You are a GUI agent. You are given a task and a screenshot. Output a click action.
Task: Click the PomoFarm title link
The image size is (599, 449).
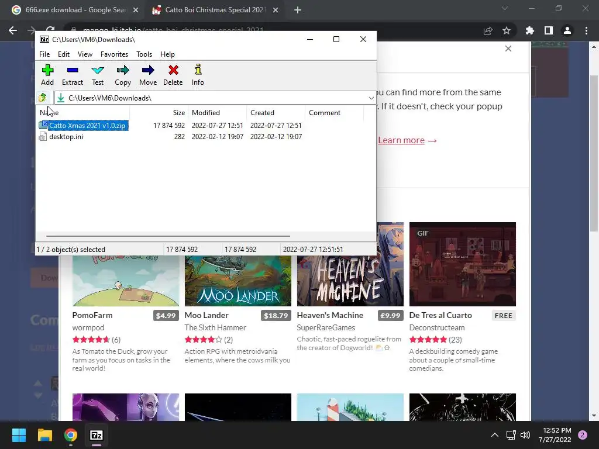(x=92, y=315)
